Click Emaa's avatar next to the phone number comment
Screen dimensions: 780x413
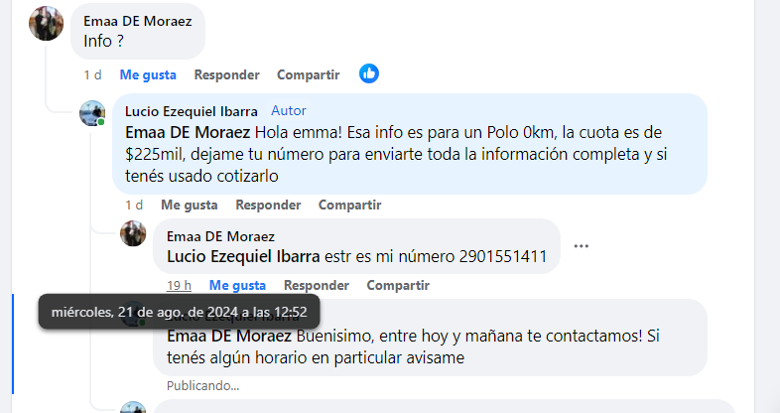click(133, 233)
